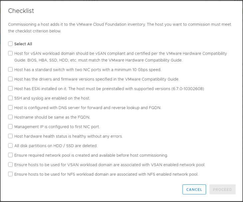Viewport: 243px width, 202px height.
Task: Tick the all disk partitions deleted checkbox
Action: click(x=11, y=145)
